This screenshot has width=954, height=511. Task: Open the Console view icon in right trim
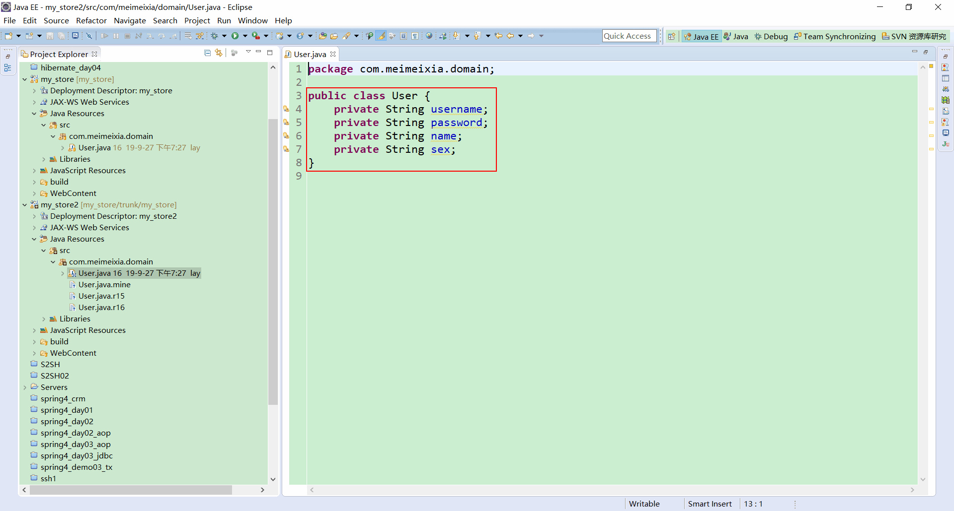click(946, 133)
